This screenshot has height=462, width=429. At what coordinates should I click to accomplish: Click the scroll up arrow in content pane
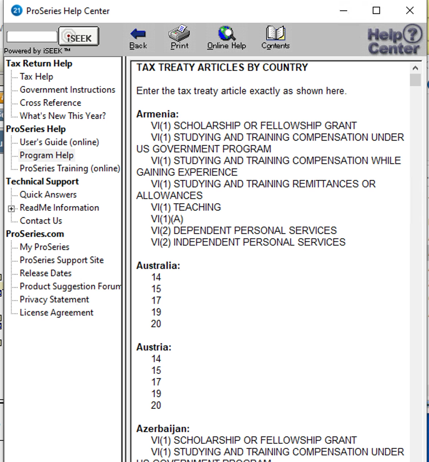pyautogui.click(x=415, y=68)
